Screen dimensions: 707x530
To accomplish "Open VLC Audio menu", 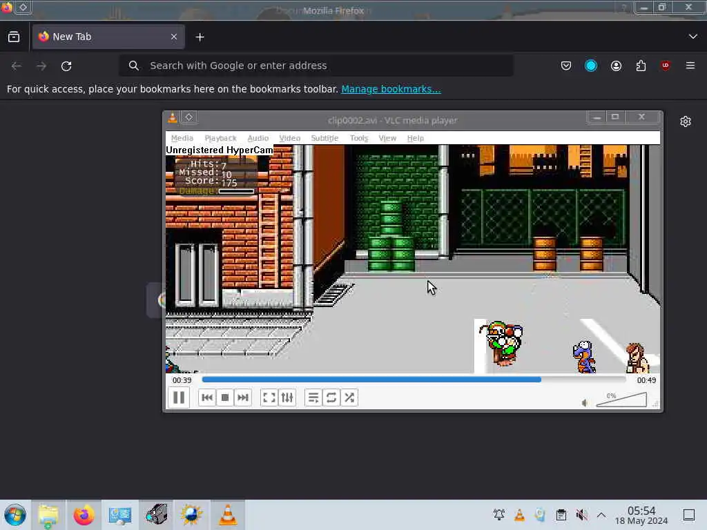I will coord(258,138).
